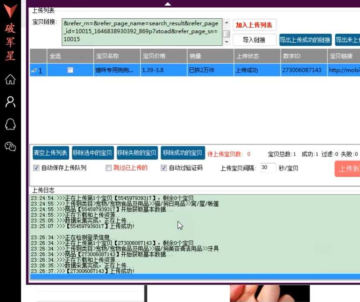The height and width of the screenshot is (302, 360).
Task: Click the orange 上传到 button
Action: [347, 169]
